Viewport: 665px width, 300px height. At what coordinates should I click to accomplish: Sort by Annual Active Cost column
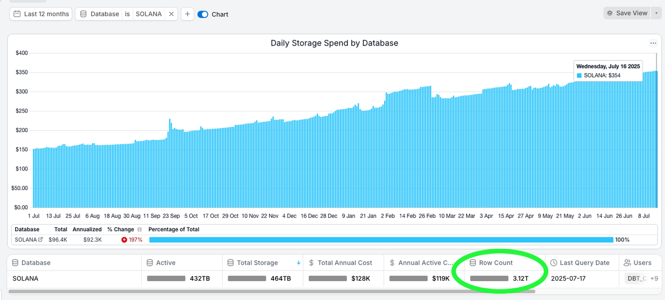pyautogui.click(x=424, y=263)
